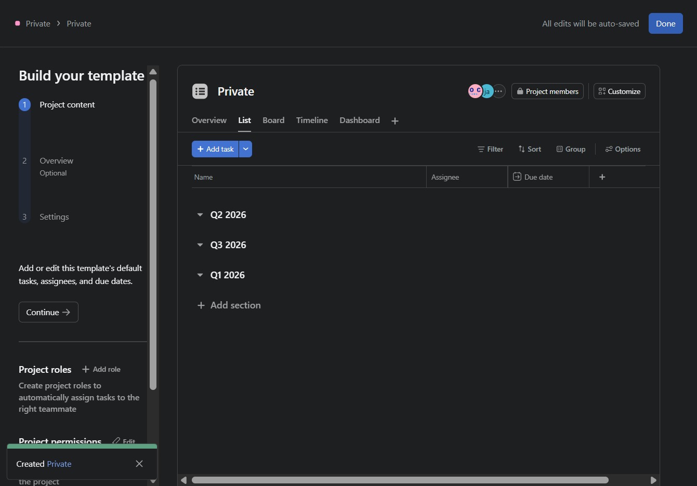697x486 pixels.
Task: Click the Private project title
Action: coord(236,91)
